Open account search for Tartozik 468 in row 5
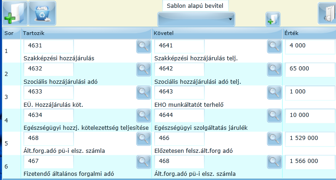The width and height of the screenshot is (336, 180). 143,139
